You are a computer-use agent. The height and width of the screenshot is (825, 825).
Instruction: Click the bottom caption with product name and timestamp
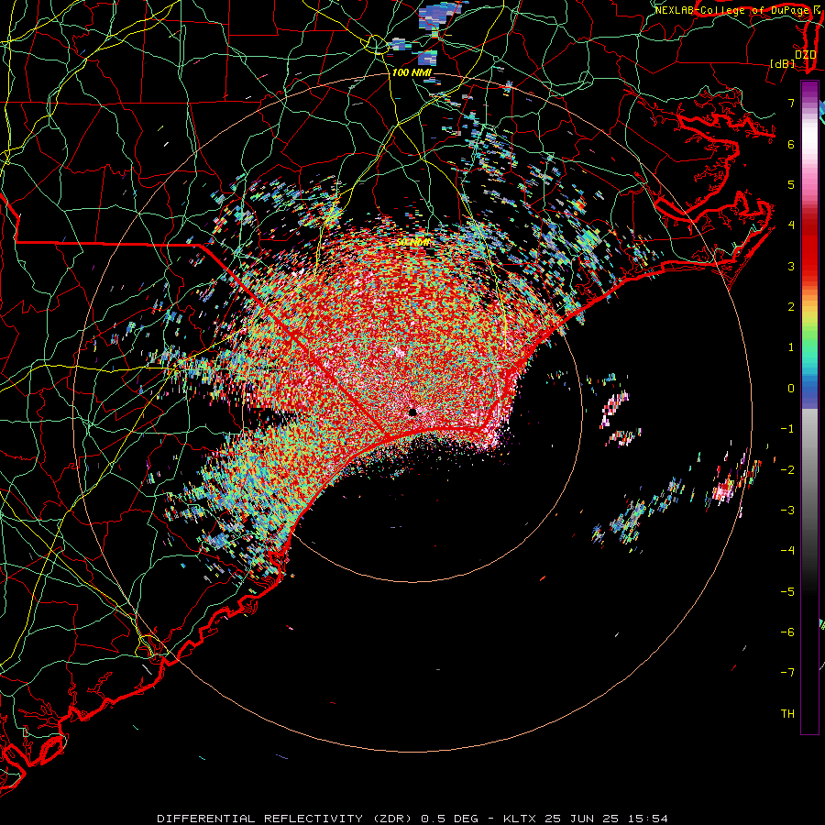coord(412,819)
